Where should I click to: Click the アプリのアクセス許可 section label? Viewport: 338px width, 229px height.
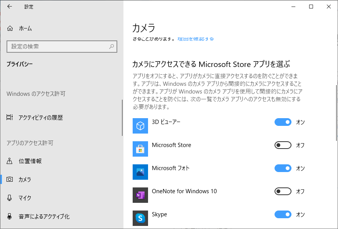tap(30, 143)
